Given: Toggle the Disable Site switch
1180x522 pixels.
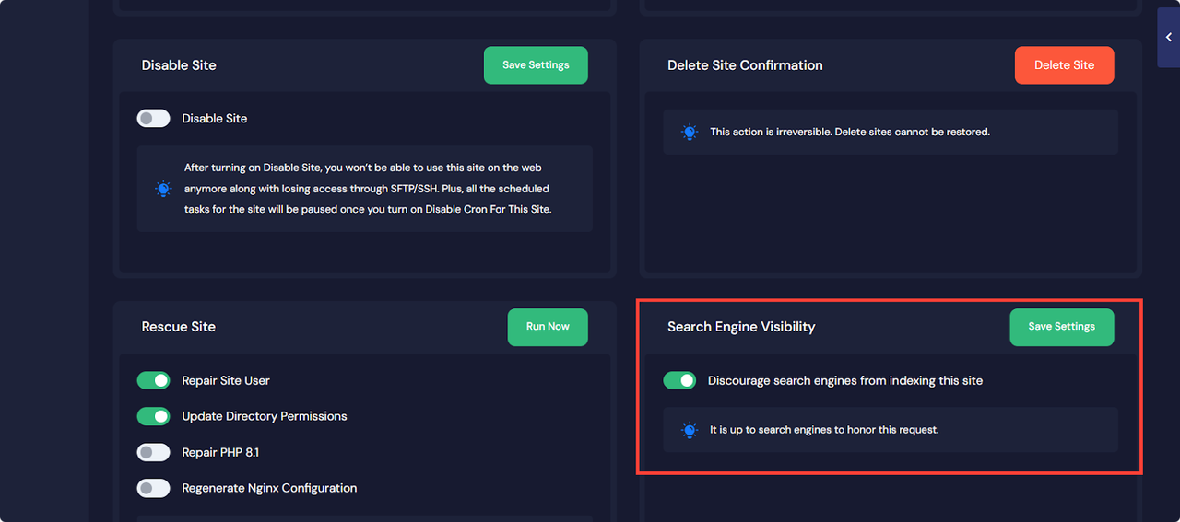Looking at the screenshot, I should pyautogui.click(x=154, y=118).
